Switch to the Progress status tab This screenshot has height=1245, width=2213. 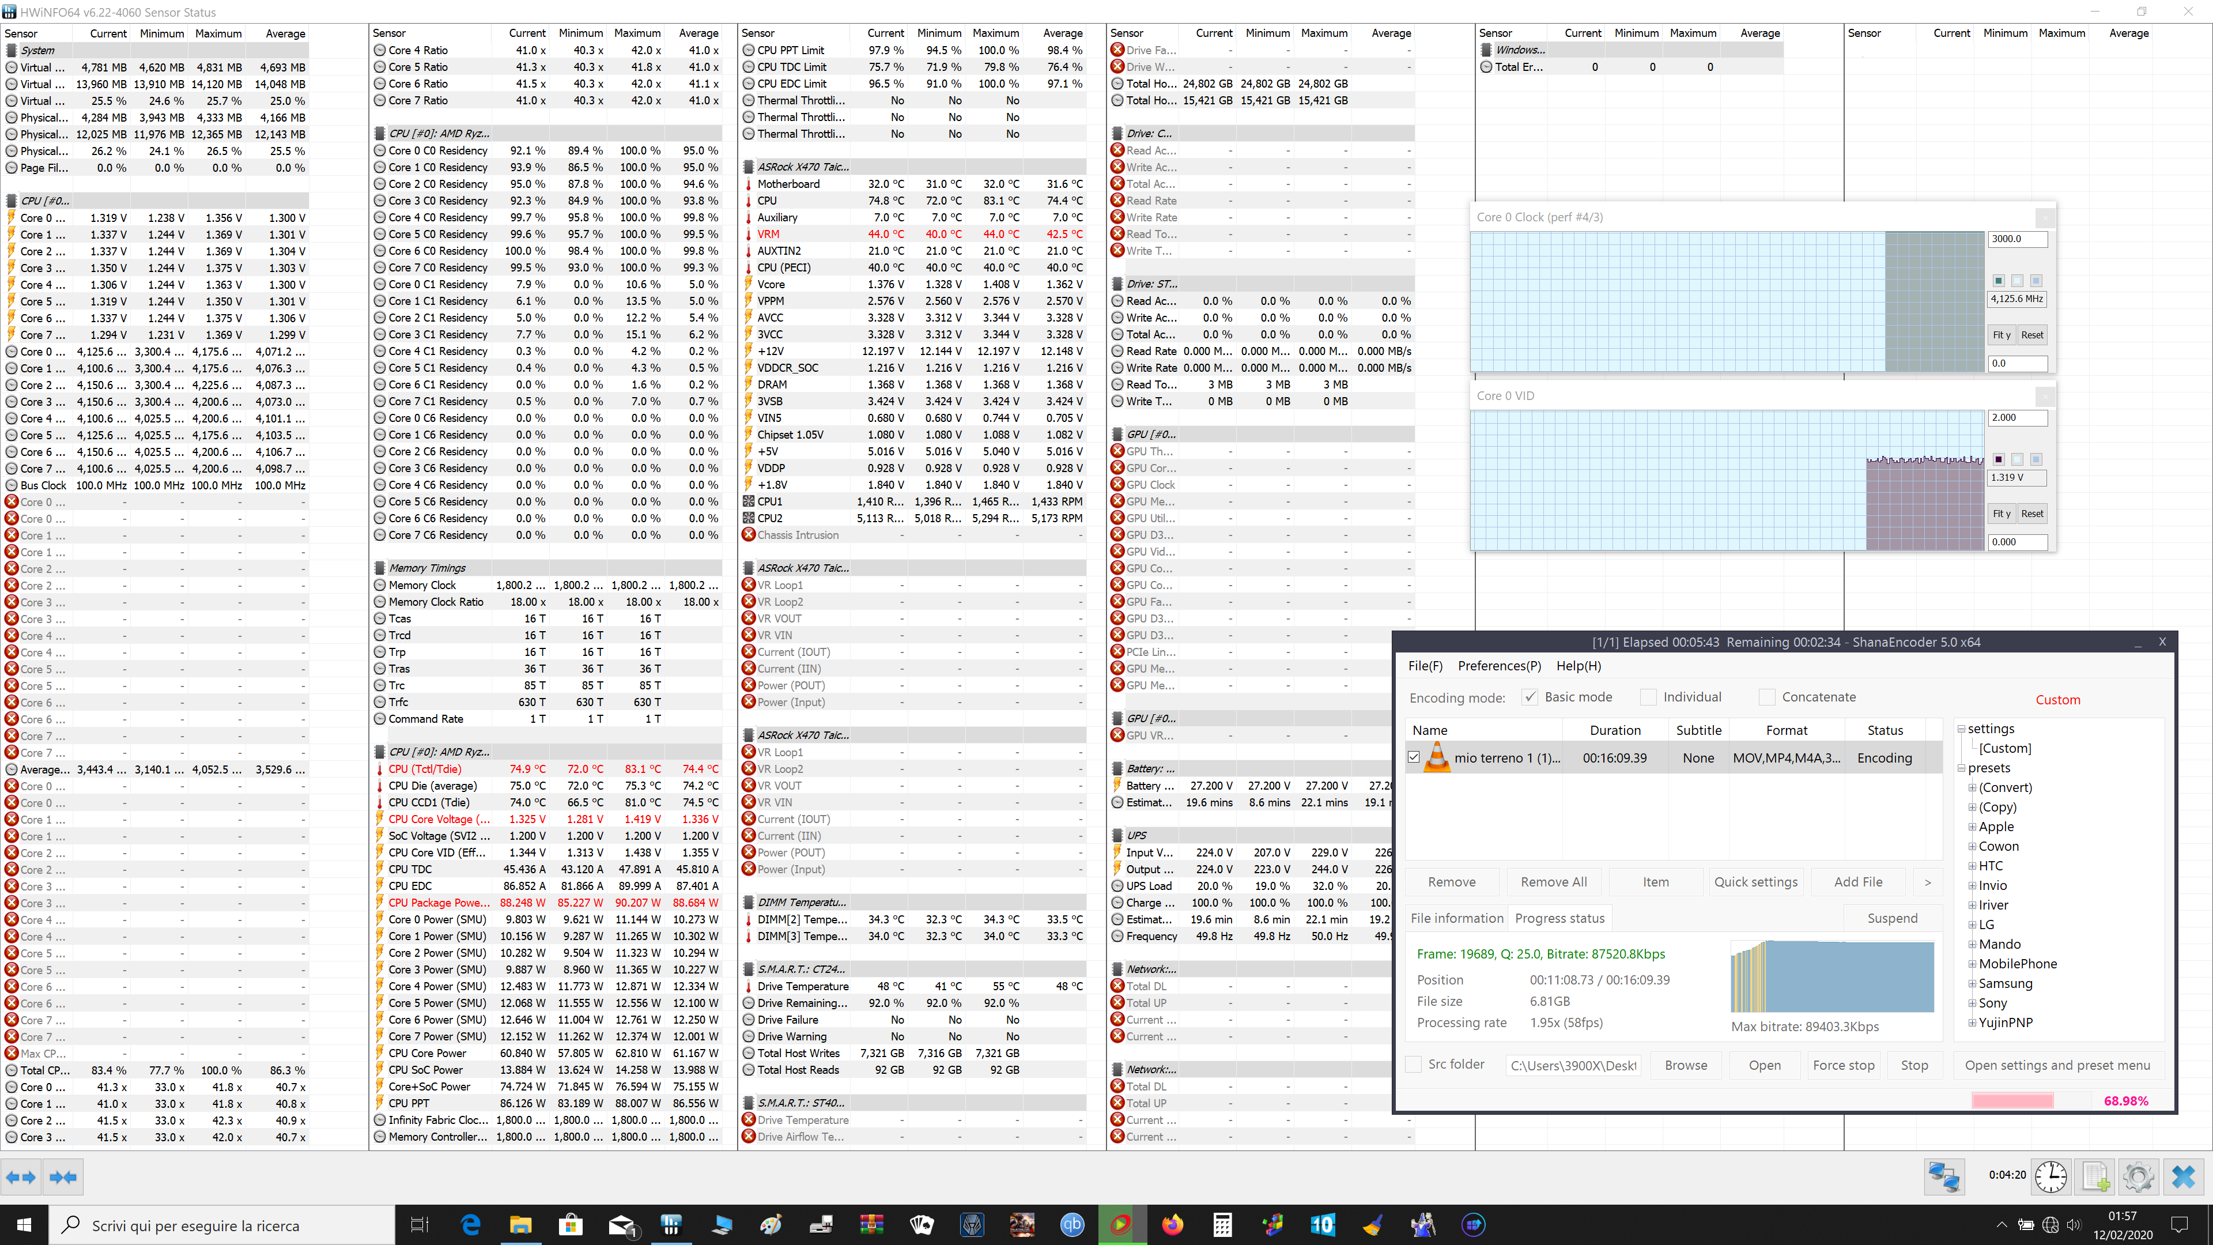tap(1560, 919)
